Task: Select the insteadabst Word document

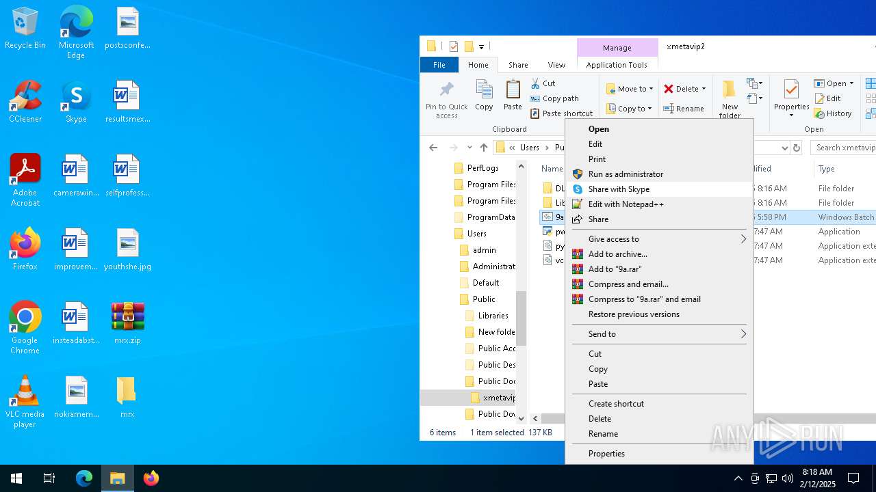Action: pos(76,324)
